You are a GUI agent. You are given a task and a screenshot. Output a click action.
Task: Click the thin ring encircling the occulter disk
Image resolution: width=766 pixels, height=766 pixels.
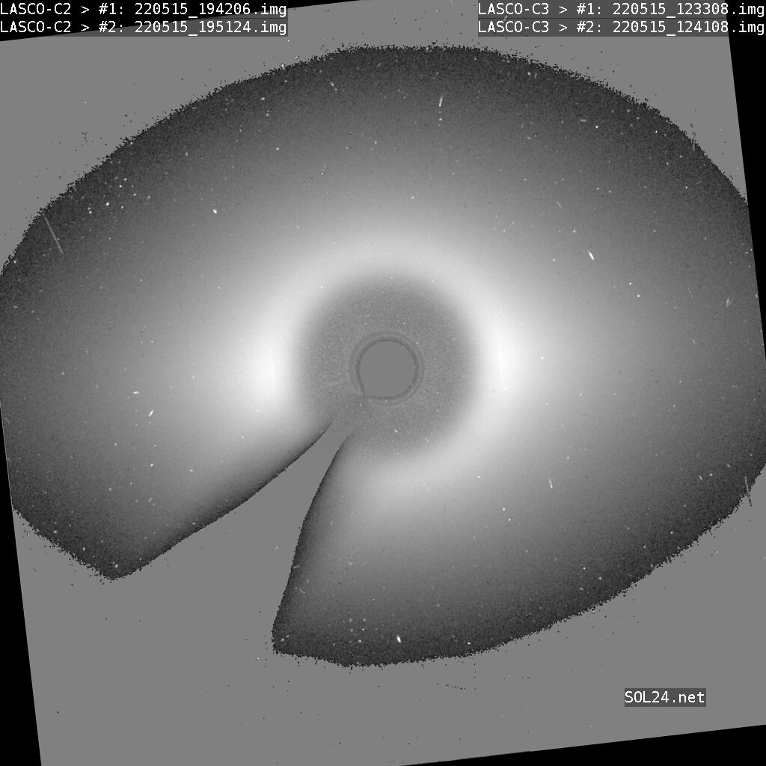tap(387, 337)
